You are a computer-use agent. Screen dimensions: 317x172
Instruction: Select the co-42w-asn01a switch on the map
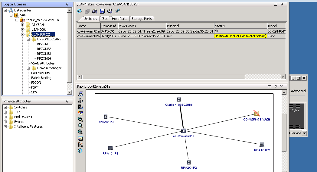pos(184,131)
